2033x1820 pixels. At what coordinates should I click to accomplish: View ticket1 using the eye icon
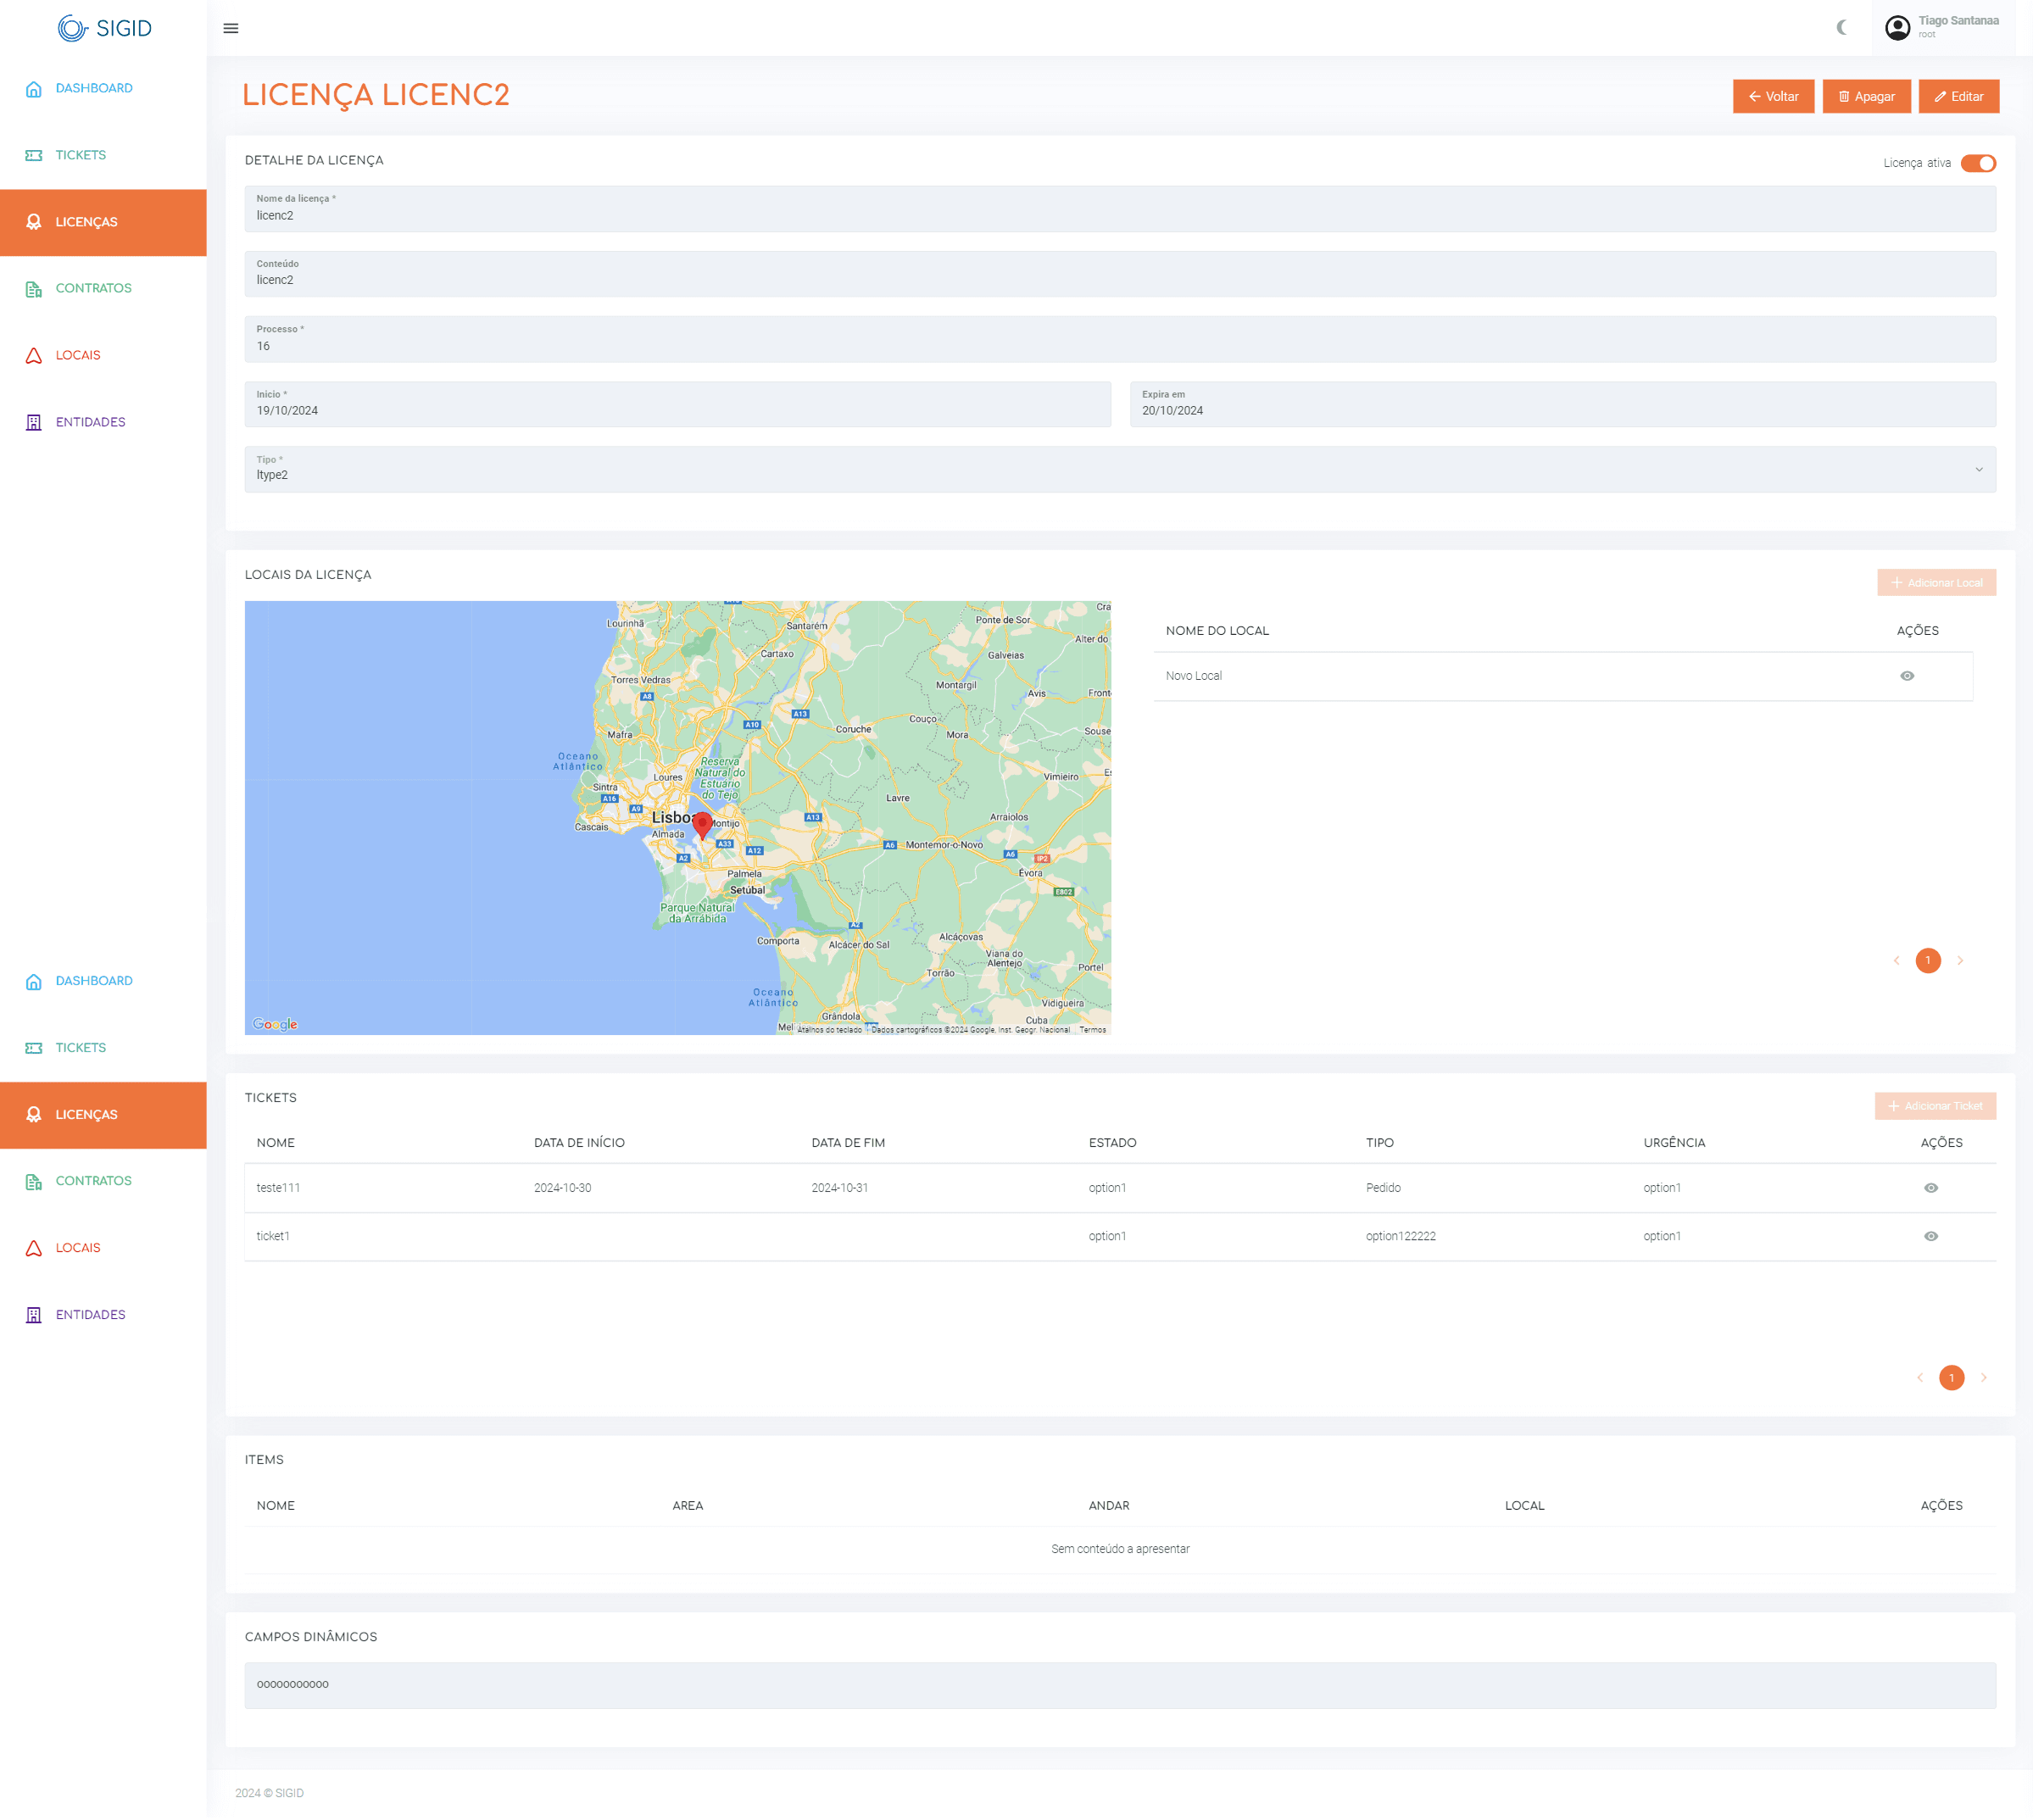pyautogui.click(x=1930, y=1236)
